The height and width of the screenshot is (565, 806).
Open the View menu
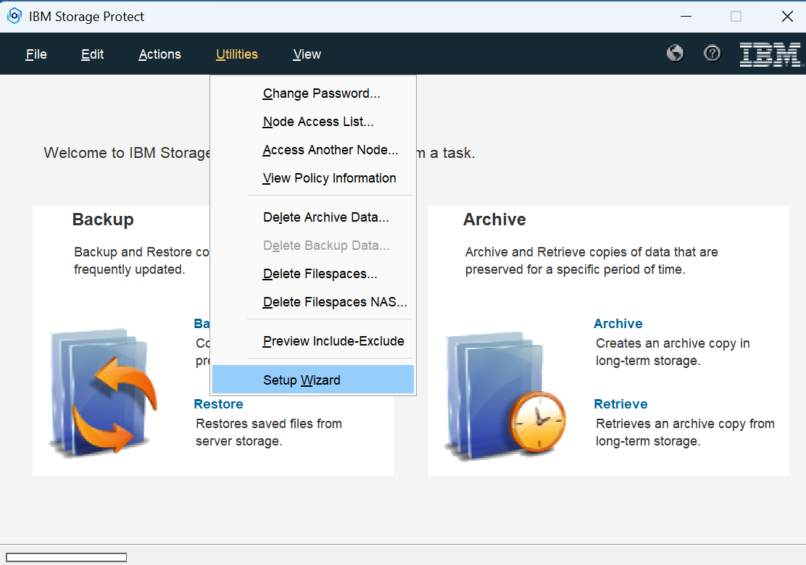click(307, 54)
